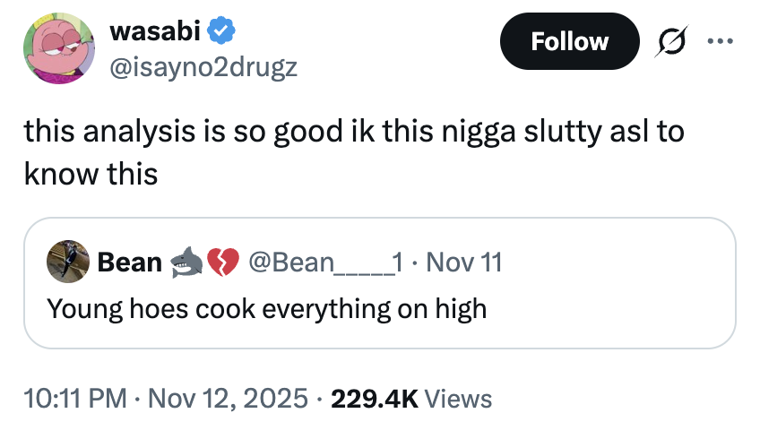
Task: Click the broken heart emoji next to Bean
Action: click(222, 263)
